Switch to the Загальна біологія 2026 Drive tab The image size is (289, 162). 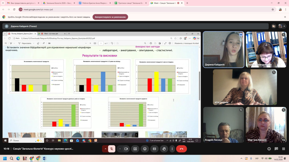point(57,3)
